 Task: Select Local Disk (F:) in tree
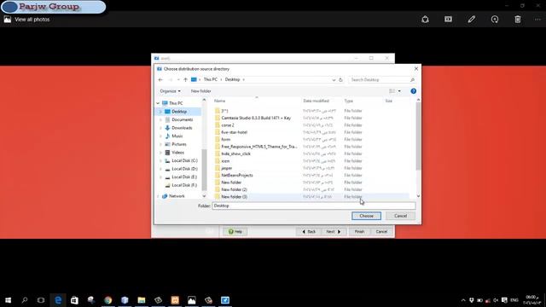point(184,185)
